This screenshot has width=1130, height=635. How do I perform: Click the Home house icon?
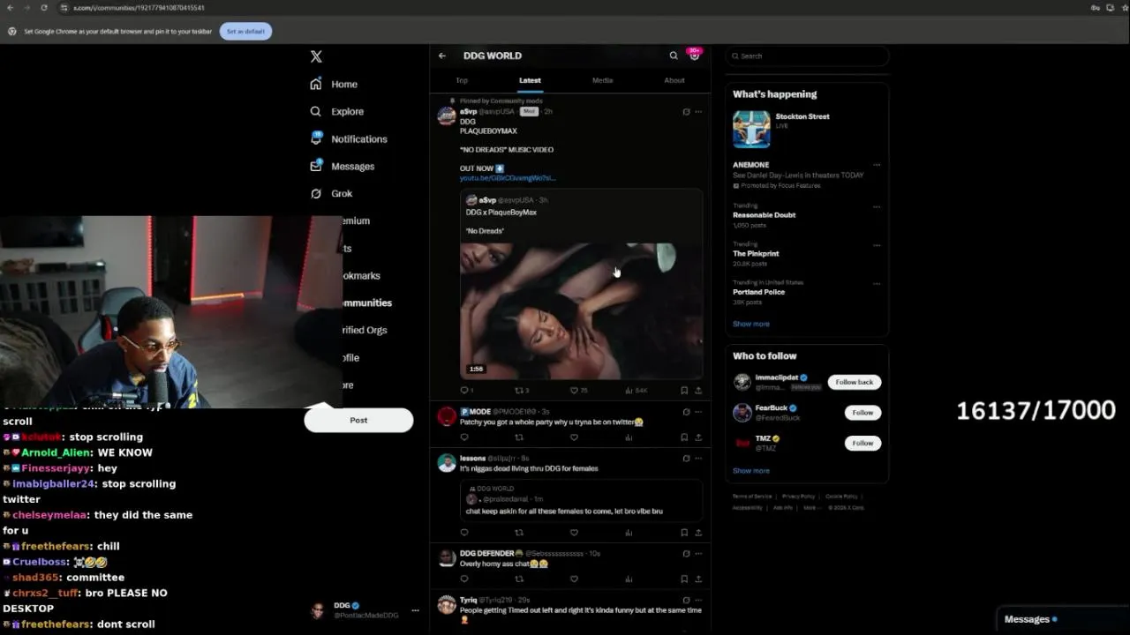[316, 84]
